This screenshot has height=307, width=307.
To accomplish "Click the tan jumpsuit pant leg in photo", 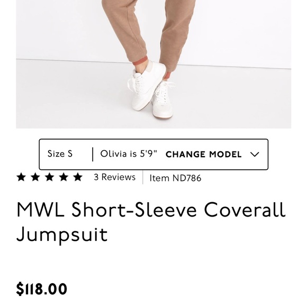I will click(x=125, y=29).
